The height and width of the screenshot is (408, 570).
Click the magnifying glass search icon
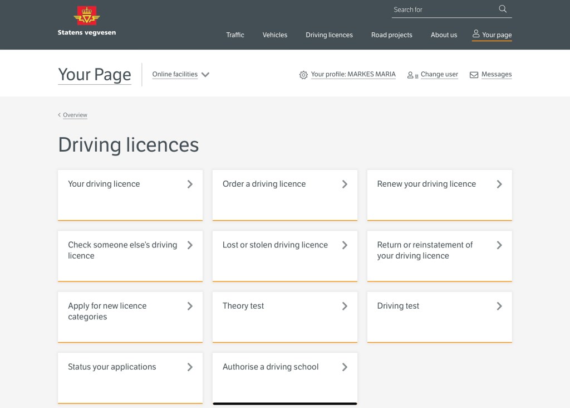[x=503, y=9]
